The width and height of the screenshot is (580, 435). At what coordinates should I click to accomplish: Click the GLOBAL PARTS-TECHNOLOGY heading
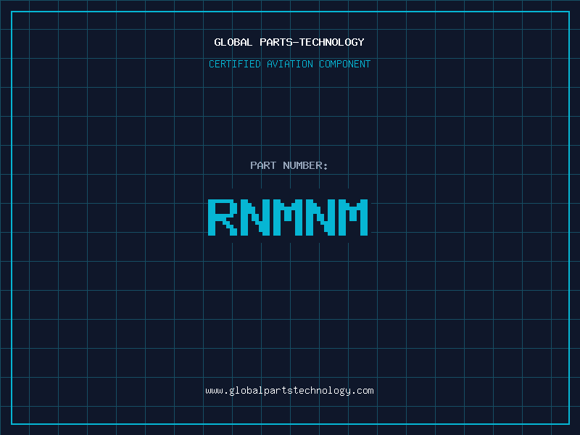click(x=289, y=42)
